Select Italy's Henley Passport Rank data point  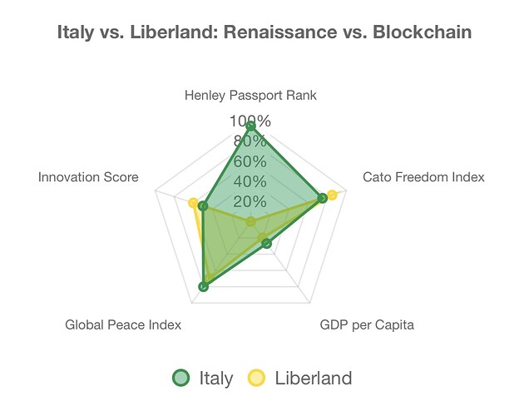[x=250, y=126]
